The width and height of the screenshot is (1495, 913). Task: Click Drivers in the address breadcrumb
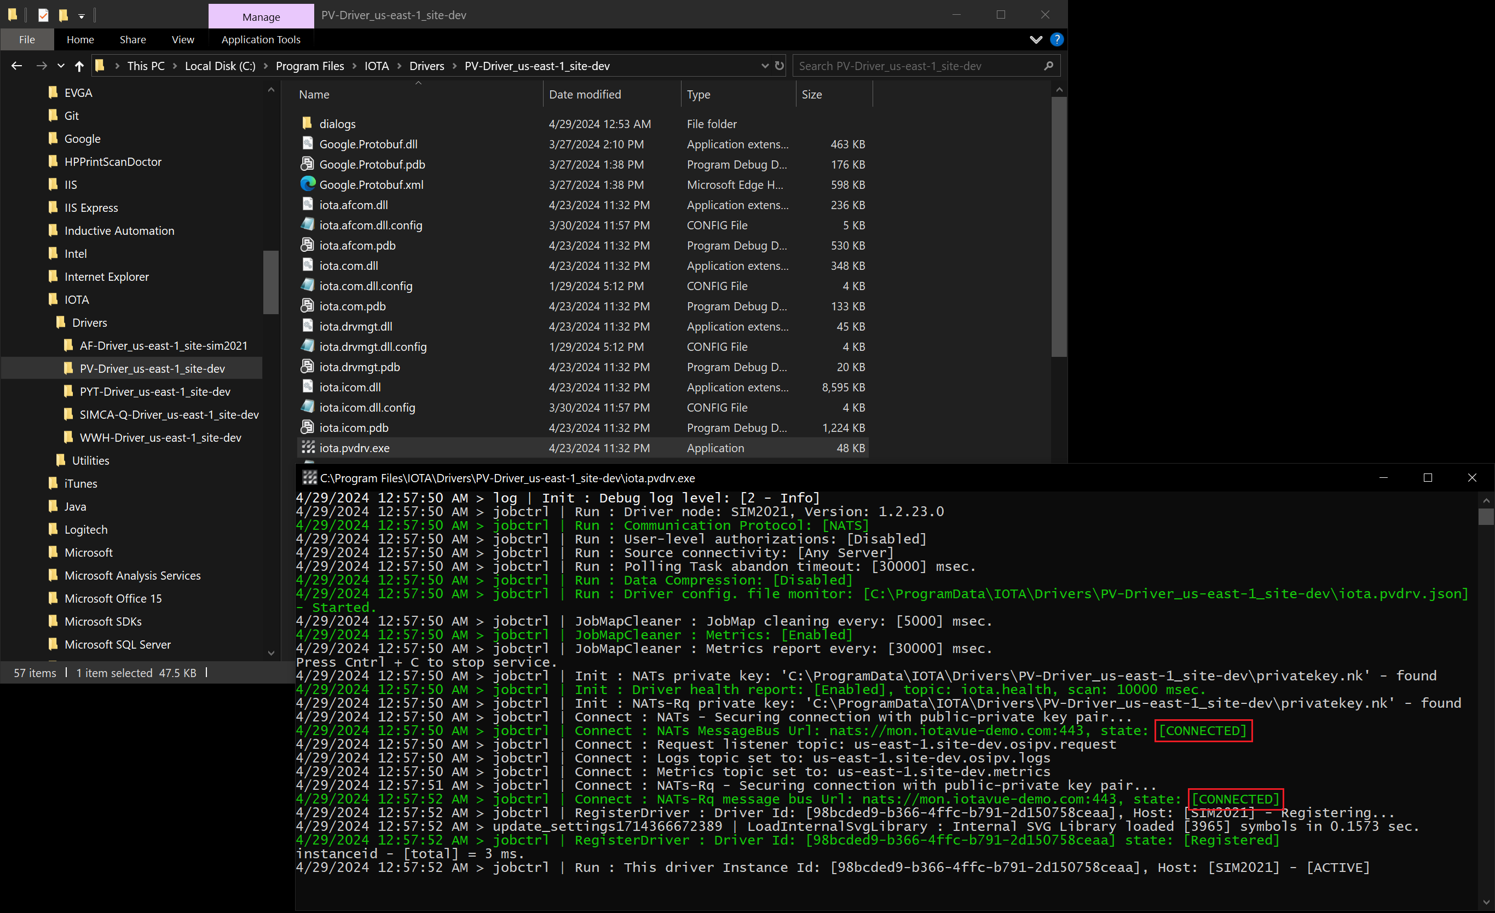click(x=426, y=66)
